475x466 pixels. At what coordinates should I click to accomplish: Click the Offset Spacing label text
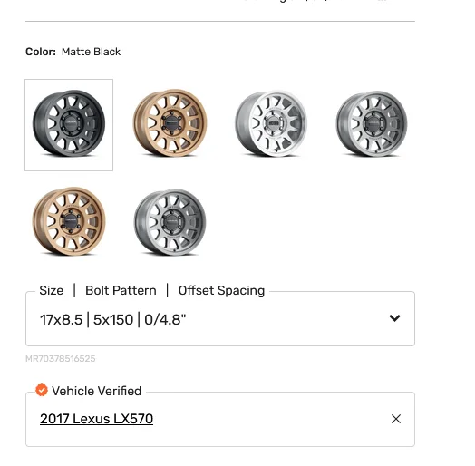click(x=221, y=290)
